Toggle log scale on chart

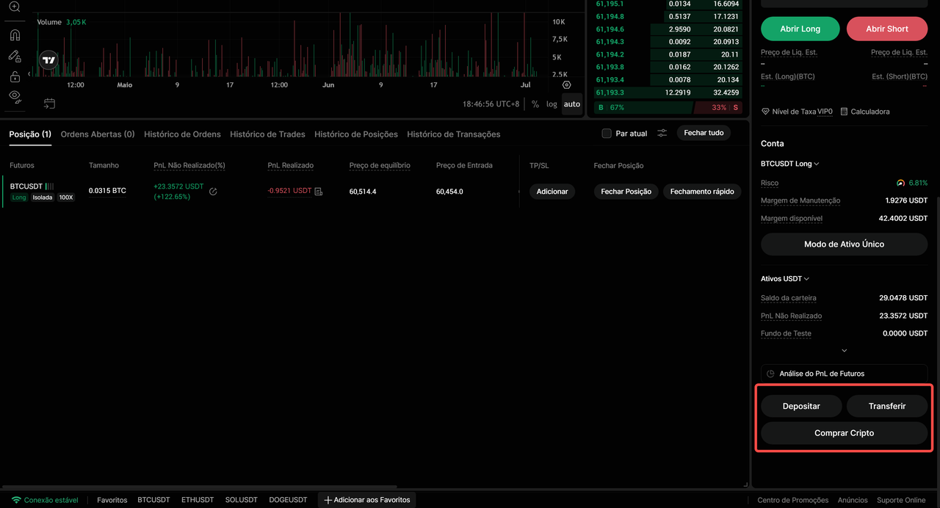point(552,104)
